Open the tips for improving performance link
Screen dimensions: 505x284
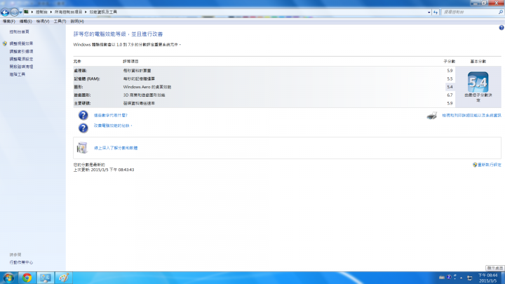[113, 126]
